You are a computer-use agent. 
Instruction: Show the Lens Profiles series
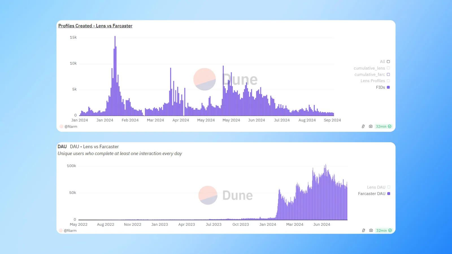pos(388,81)
